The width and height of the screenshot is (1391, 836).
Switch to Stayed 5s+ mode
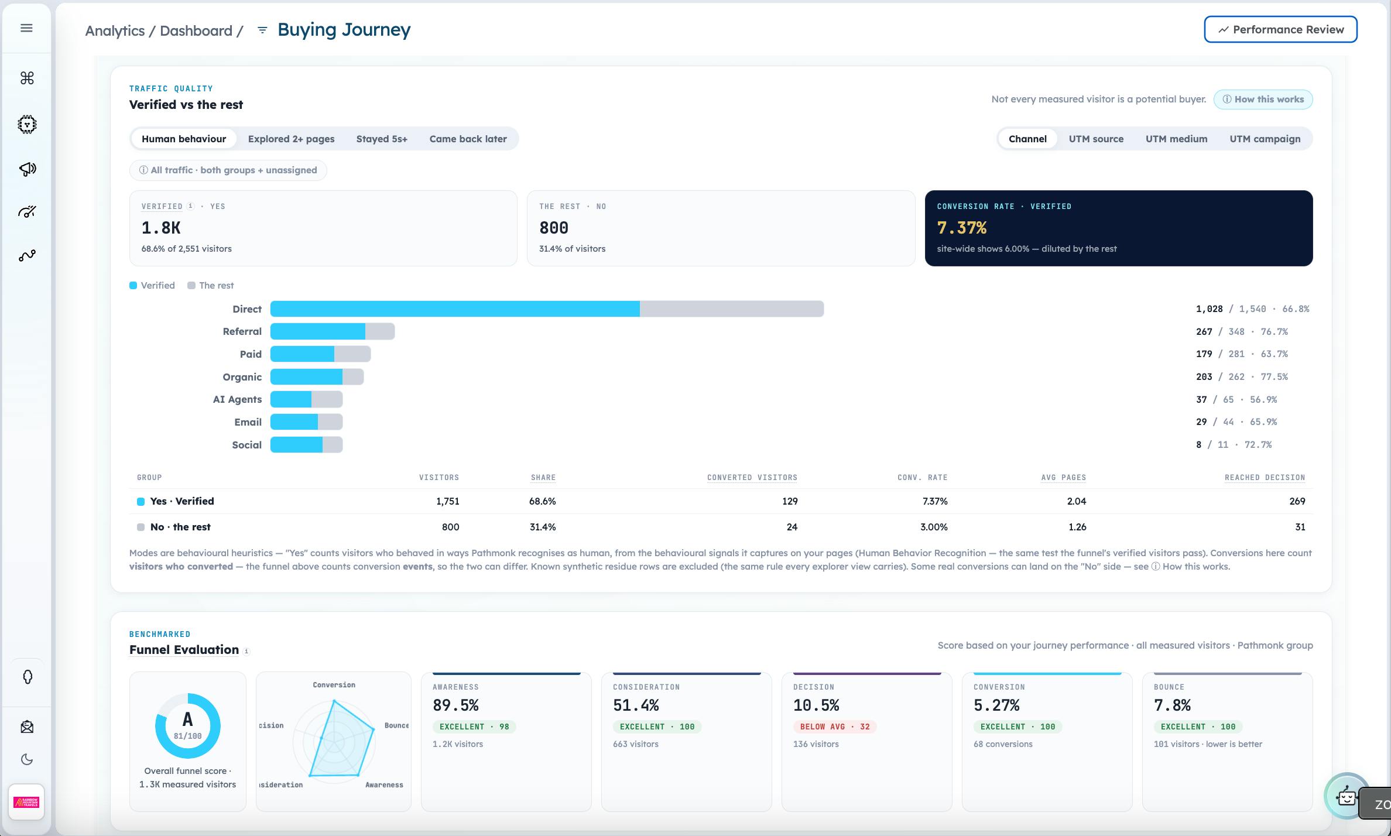coord(382,139)
